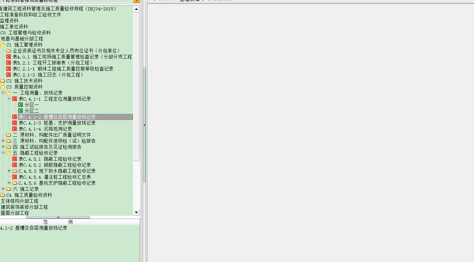The height and width of the screenshot is (262, 474).
Task: Click the folder icon of C2 施工技术资料
Action: [3, 81]
